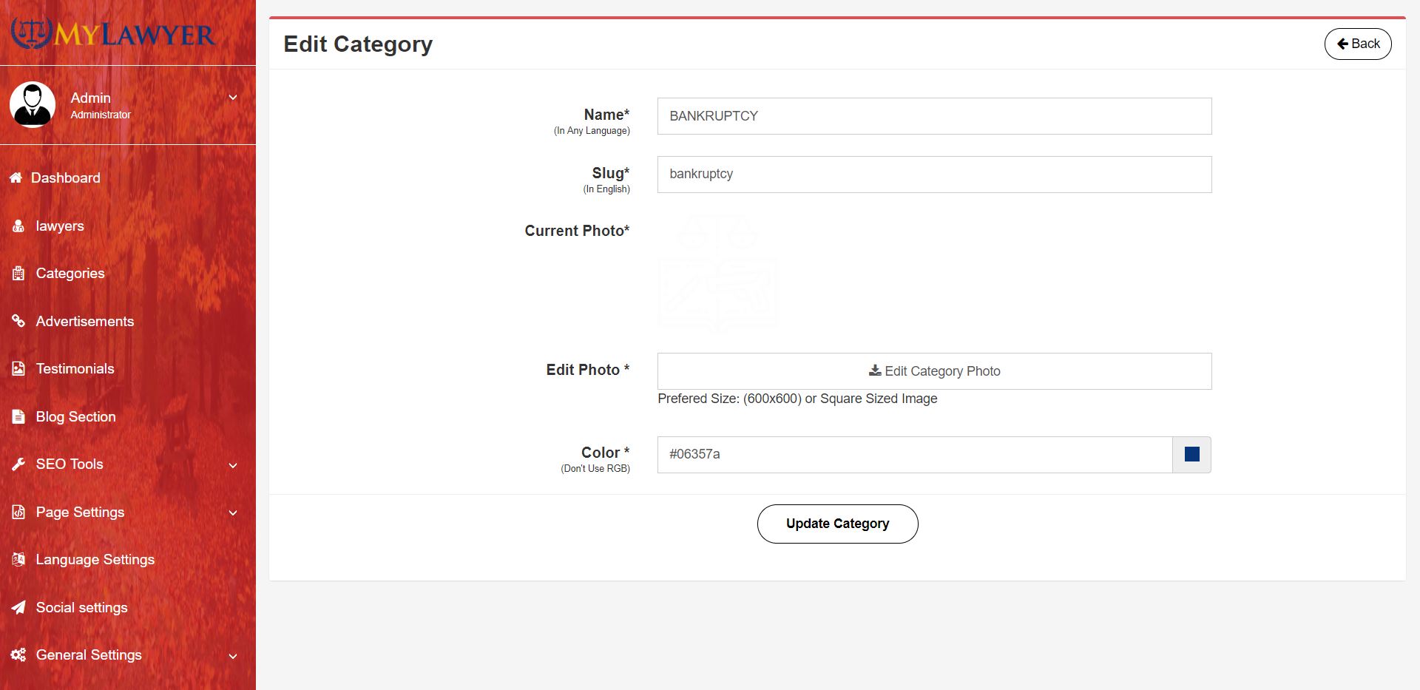Viewport: 1420px width, 690px height.
Task: Click the Edit Category Photo upload area
Action: click(933, 371)
